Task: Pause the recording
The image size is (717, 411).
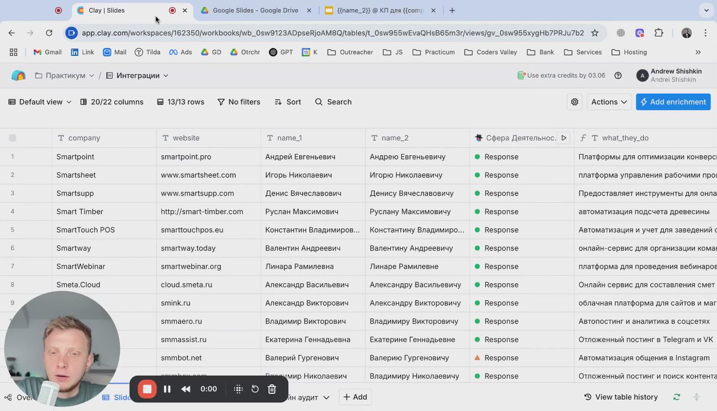Action: tap(167, 389)
